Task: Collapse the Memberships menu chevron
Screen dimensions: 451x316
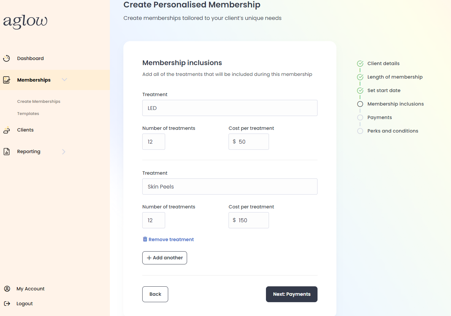Action: [x=64, y=80]
